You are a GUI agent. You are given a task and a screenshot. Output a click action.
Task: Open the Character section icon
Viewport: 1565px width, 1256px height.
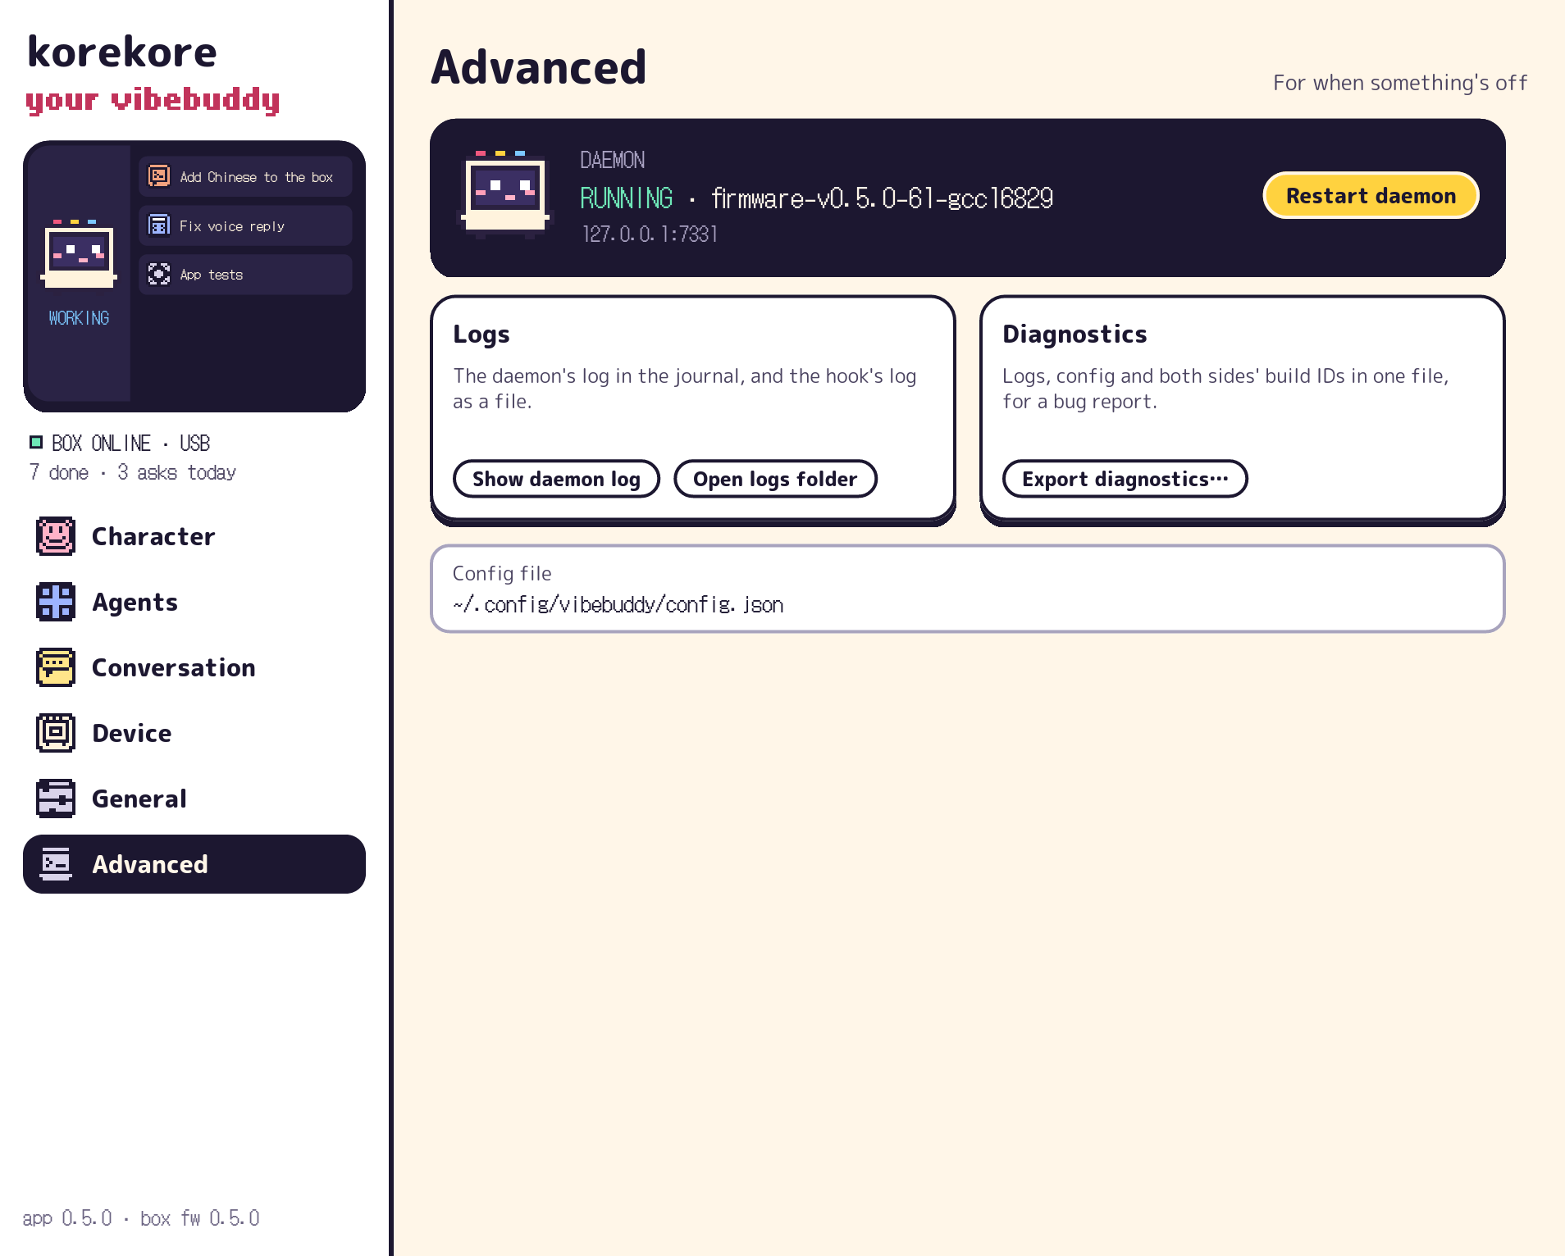tap(56, 536)
